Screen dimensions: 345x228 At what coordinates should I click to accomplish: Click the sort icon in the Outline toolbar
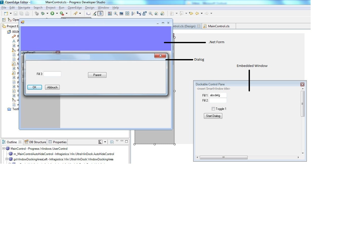pyautogui.click(x=100, y=142)
